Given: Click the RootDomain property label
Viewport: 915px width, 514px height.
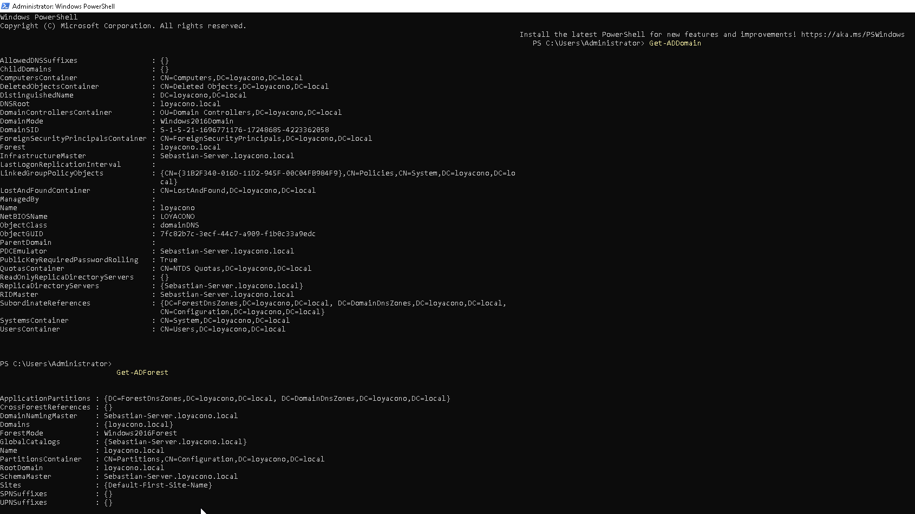Looking at the screenshot, I should (22, 468).
